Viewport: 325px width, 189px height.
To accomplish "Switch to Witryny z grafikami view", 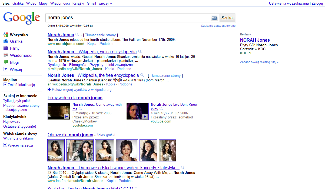I will point(18,138).
